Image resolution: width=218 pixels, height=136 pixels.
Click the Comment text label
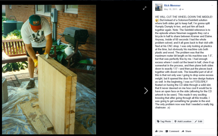(x=174, y=131)
